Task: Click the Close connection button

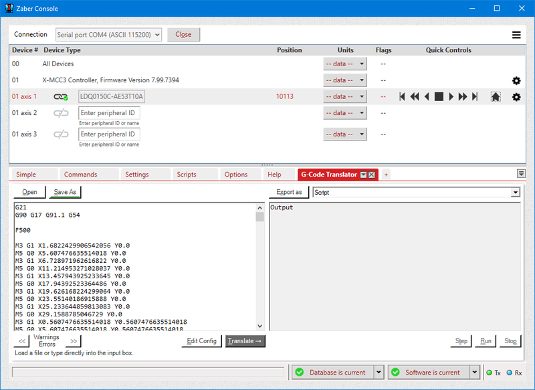Action: 183,35
